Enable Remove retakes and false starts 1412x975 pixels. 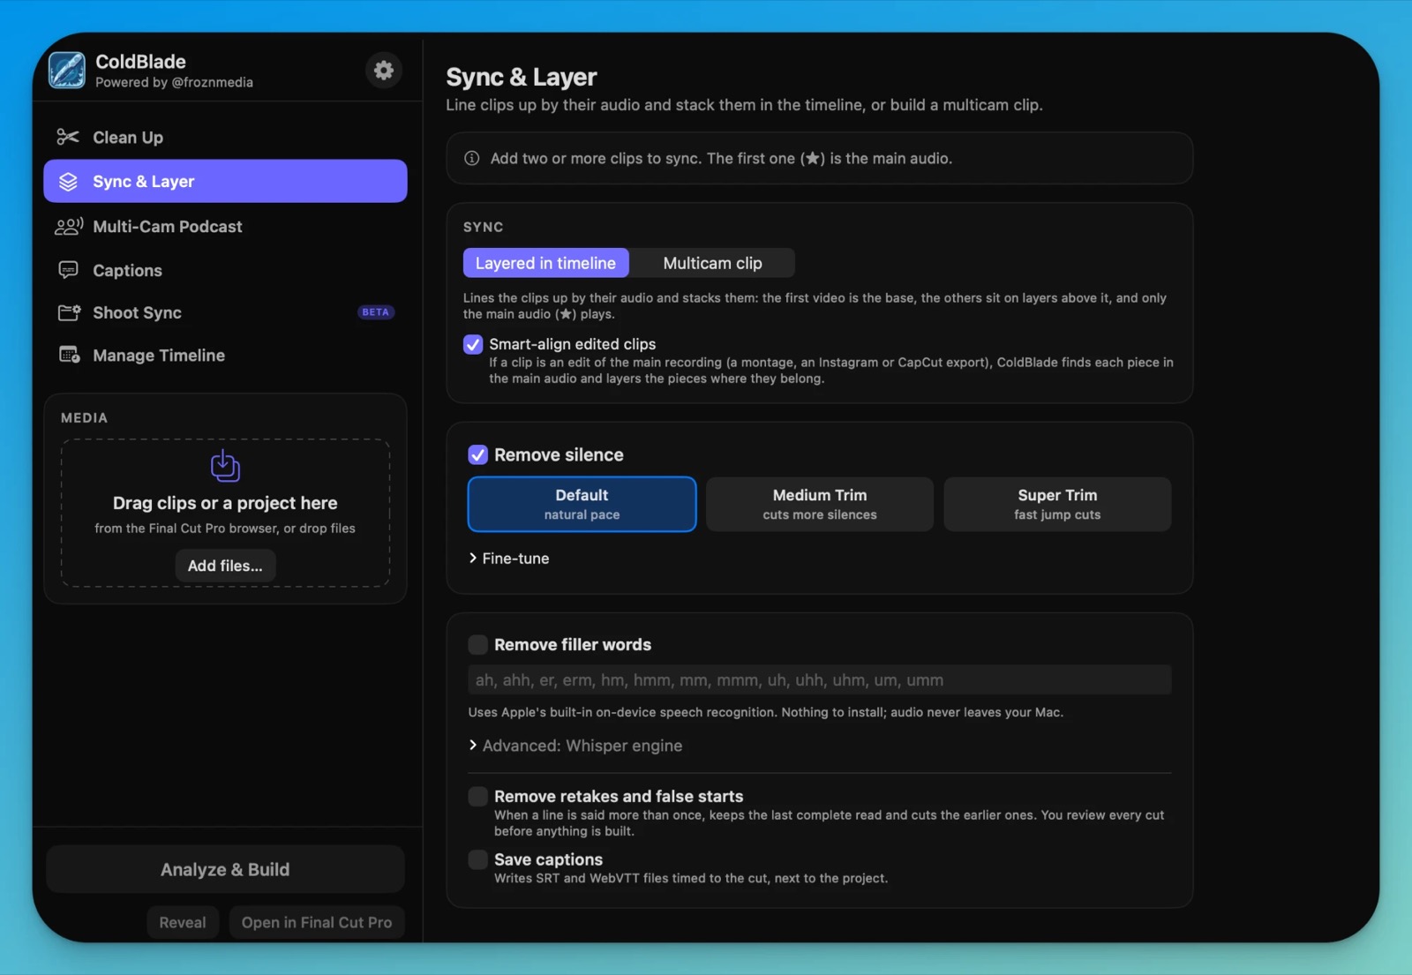(x=477, y=797)
